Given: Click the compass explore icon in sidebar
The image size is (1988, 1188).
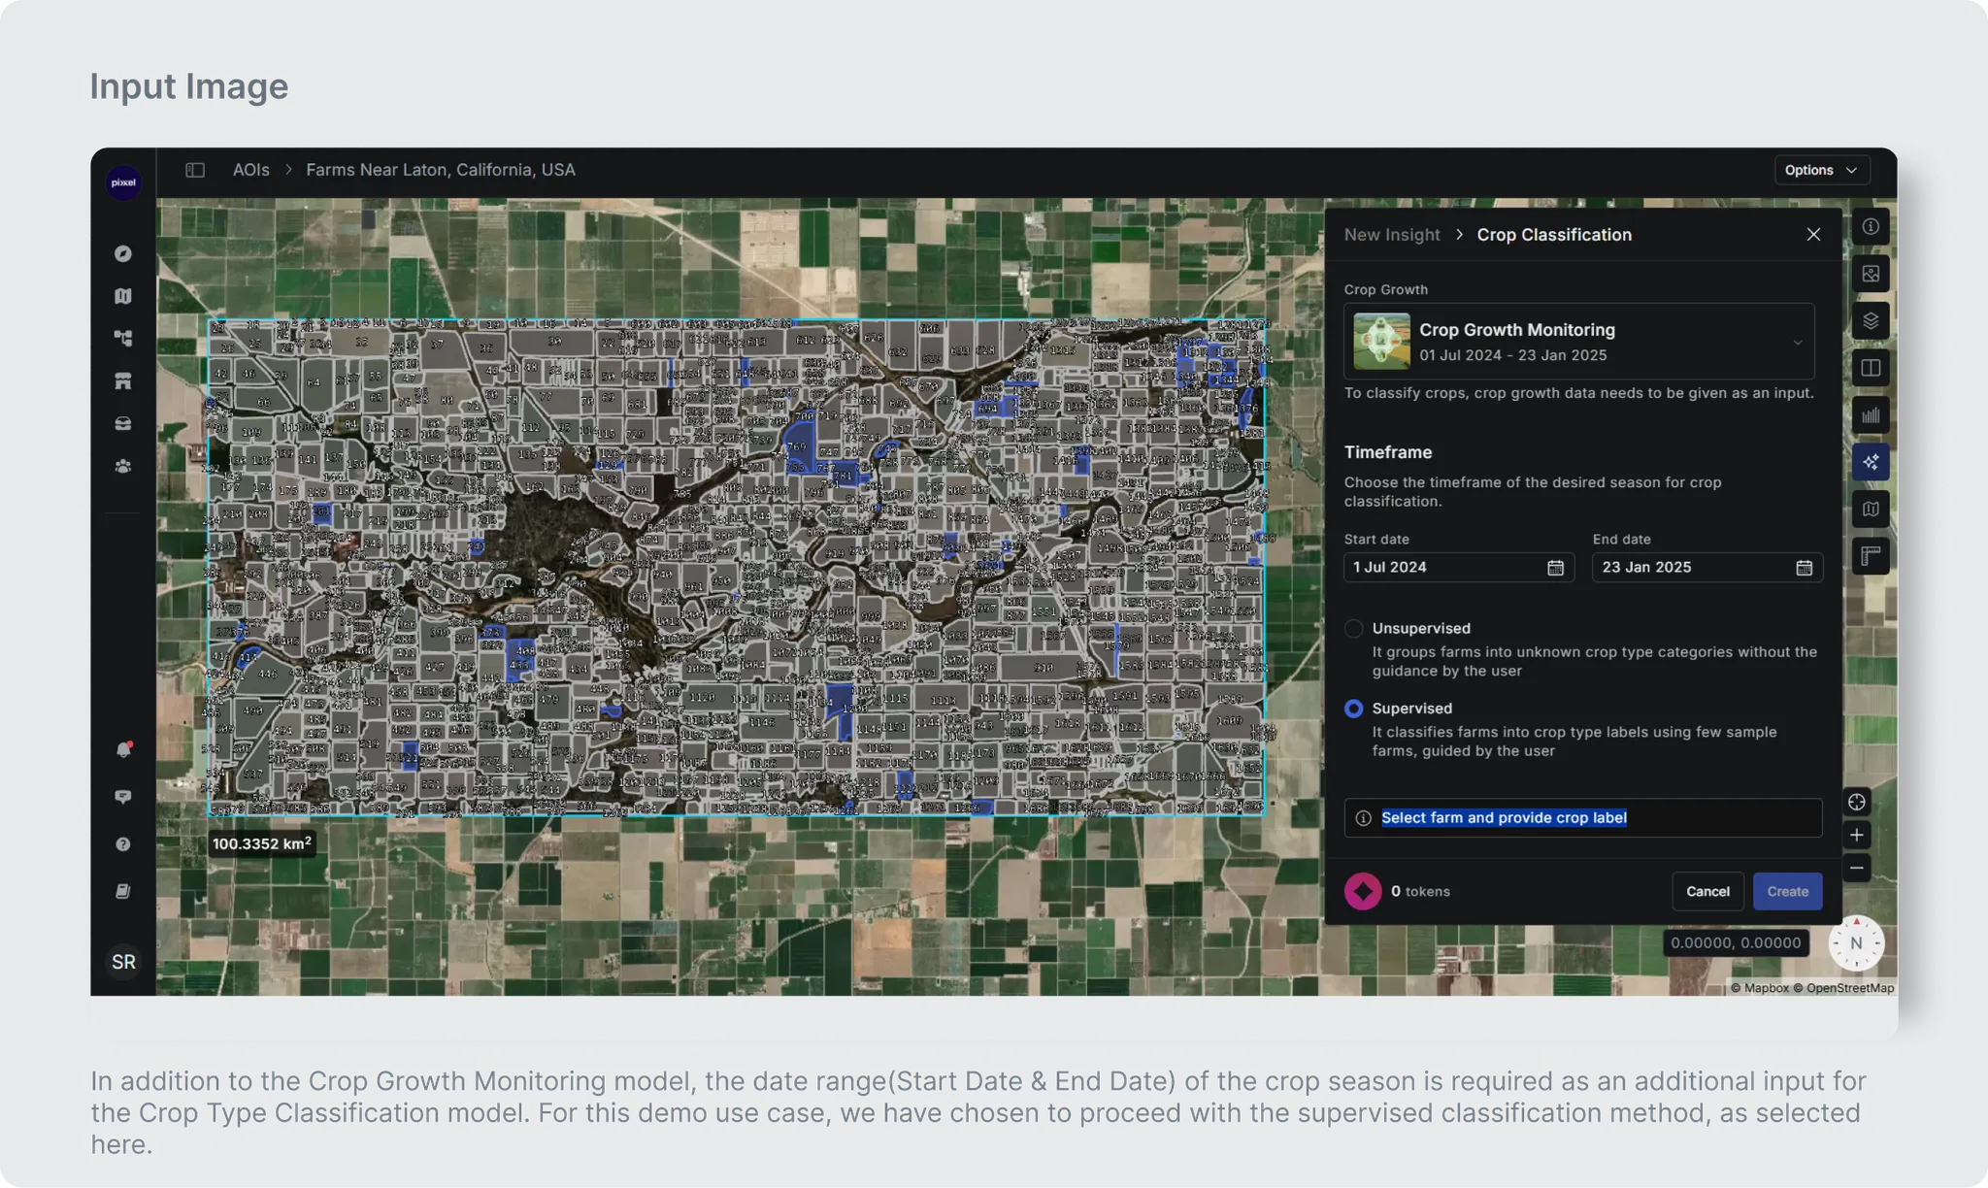Looking at the screenshot, I should click(122, 253).
